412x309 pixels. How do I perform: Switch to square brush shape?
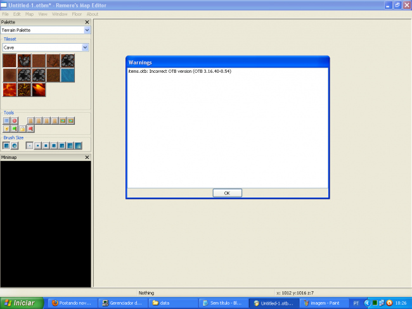pyautogui.click(x=6, y=146)
